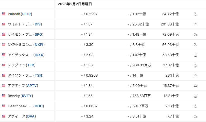The image size is (206, 122).
Task: Click the moon icon in the SPG row
Action: [x=195, y=34]
